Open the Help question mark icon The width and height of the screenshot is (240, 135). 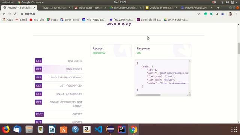(x=75, y=129)
